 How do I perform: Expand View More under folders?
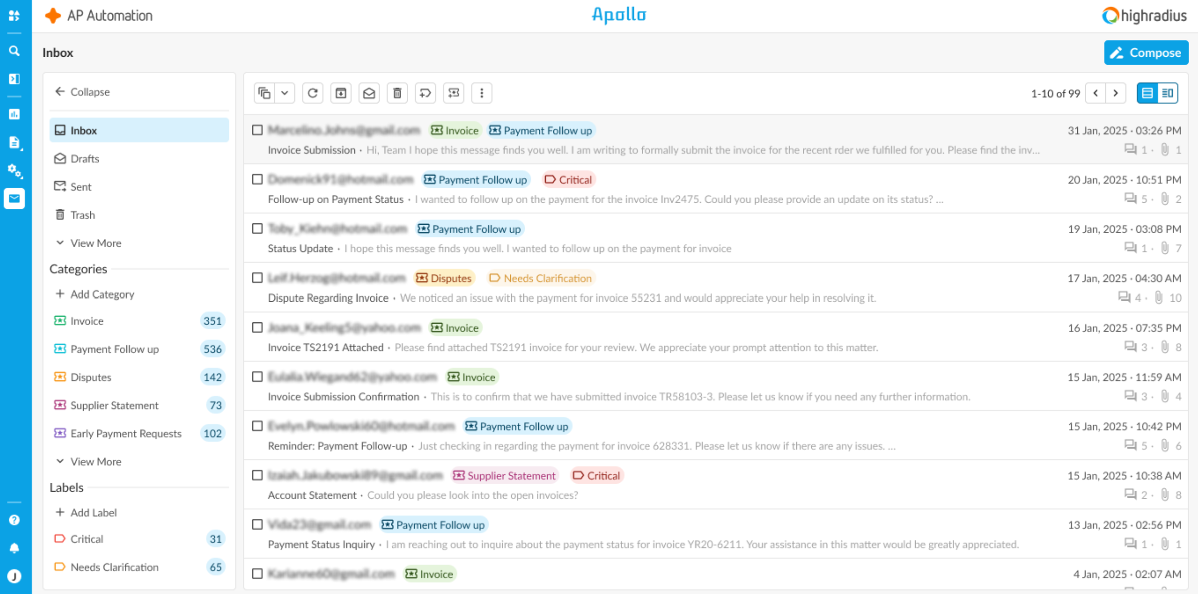(x=95, y=243)
